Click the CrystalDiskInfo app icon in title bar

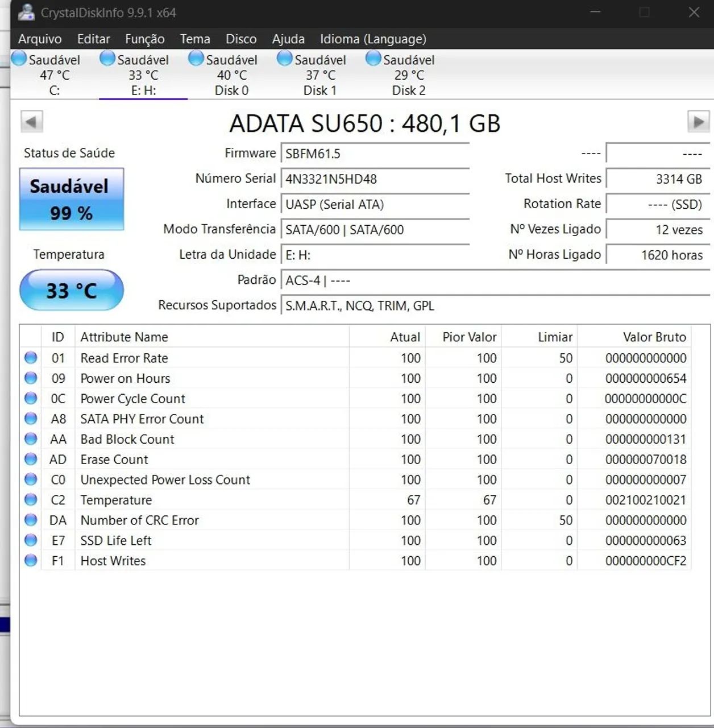26,12
